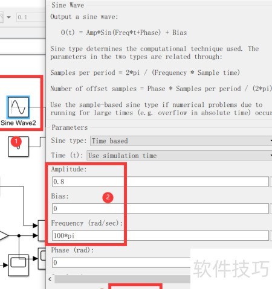Select the Sine Wave2 block icon
The width and height of the screenshot is (272, 289).
18,107
